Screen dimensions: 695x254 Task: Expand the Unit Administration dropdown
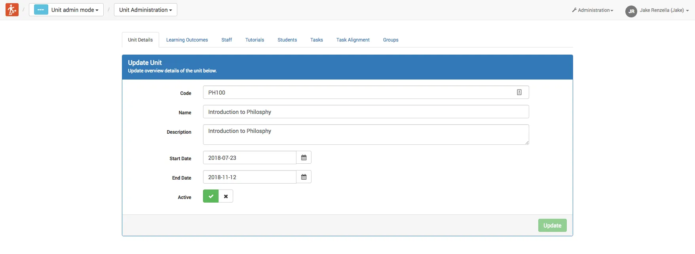146,9
